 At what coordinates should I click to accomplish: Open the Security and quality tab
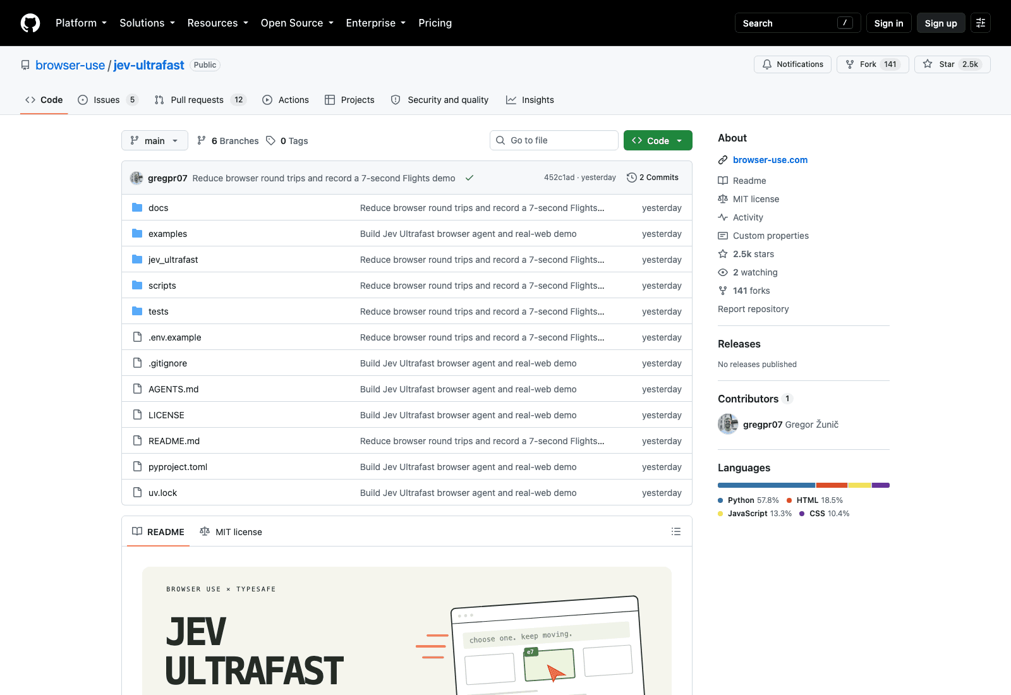click(440, 100)
